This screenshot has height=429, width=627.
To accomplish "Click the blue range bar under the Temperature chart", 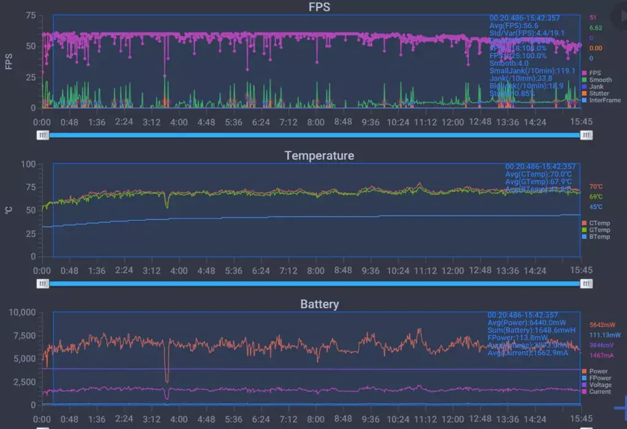I will pos(314,283).
